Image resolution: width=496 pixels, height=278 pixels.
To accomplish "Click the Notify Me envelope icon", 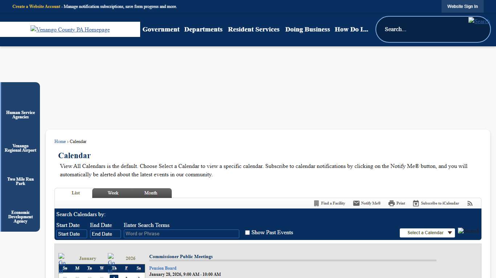I will click(356, 203).
